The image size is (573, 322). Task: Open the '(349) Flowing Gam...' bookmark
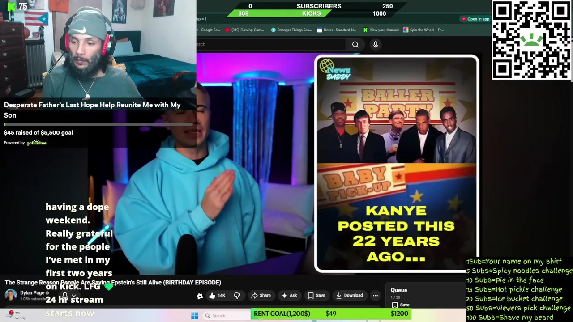pyautogui.click(x=244, y=30)
